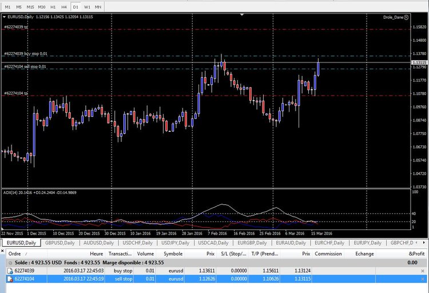Switch the chart to the M1 timeframe
Screen dimensions: 429x293
(x=8, y=6)
